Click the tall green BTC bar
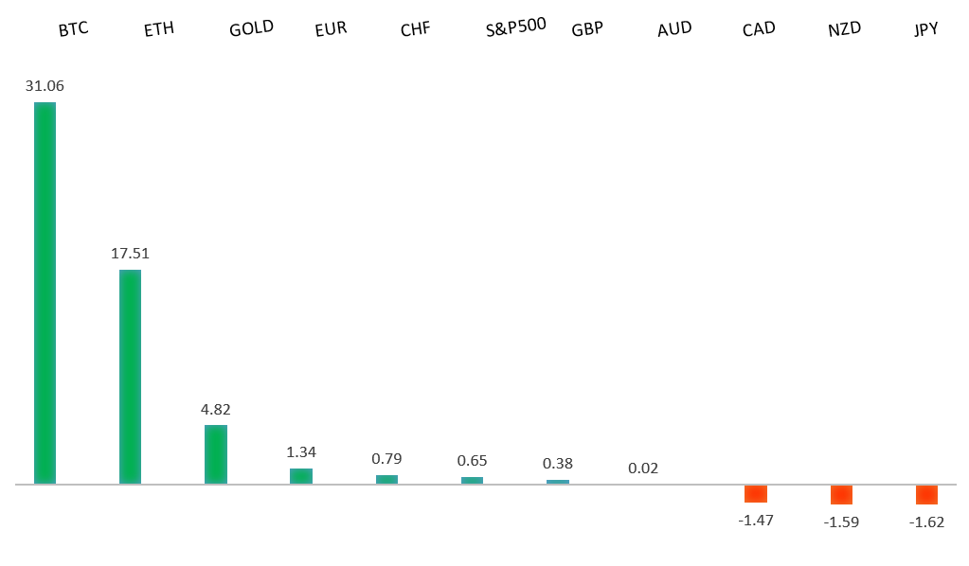 pyautogui.click(x=45, y=292)
